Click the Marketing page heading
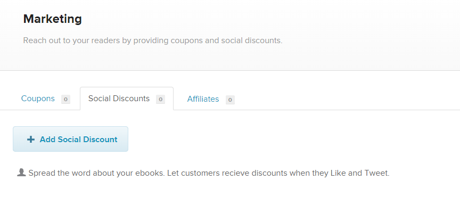 pyautogui.click(x=53, y=19)
